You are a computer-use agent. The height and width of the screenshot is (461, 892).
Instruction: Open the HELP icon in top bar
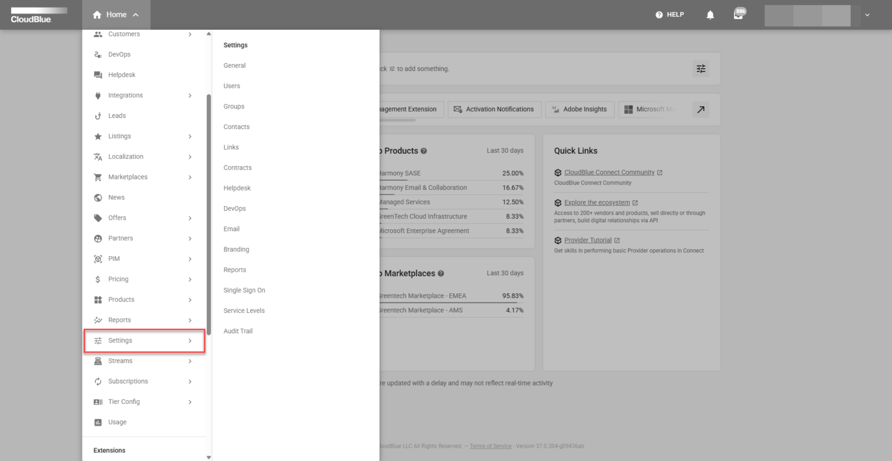pyautogui.click(x=660, y=15)
